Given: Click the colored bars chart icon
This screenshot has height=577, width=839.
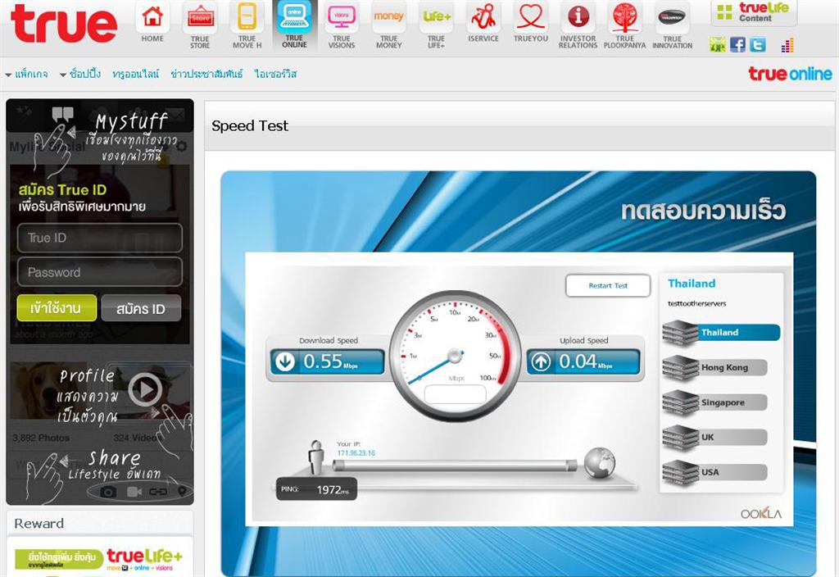Looking at the screenshot, I should pyautogui.click(x=787, y=46).
